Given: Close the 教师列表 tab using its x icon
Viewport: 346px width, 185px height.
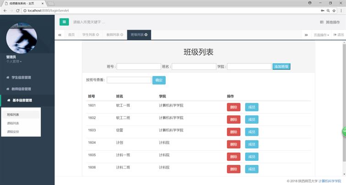Looking at the screenshot, I should click(122, 35).
